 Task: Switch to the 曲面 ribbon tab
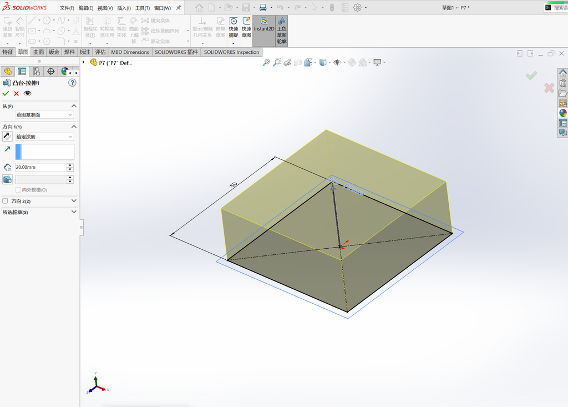38,52
